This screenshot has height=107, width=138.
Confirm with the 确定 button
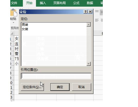tap(60, 87)
